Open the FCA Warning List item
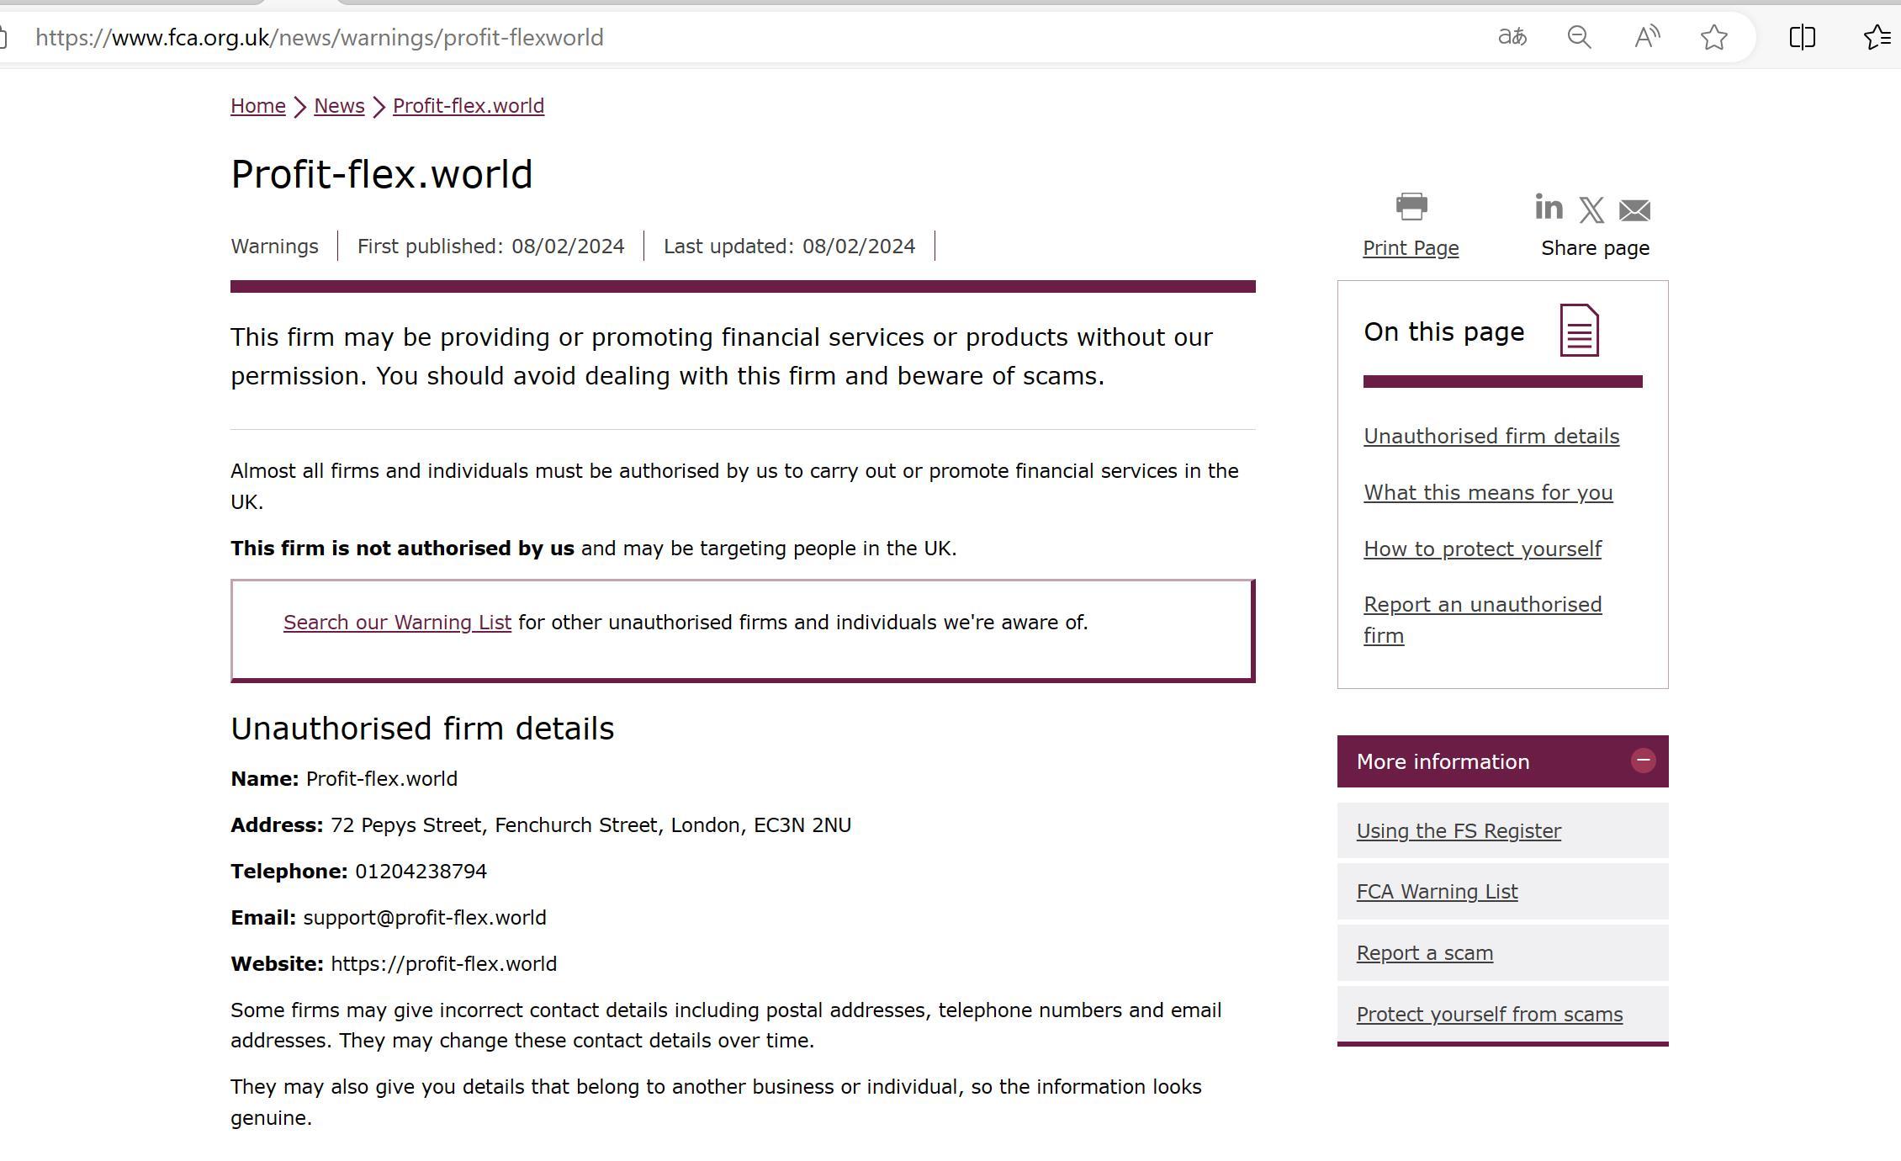The height and width of the screenshot is (1161, 1901). coord(1437,892)
